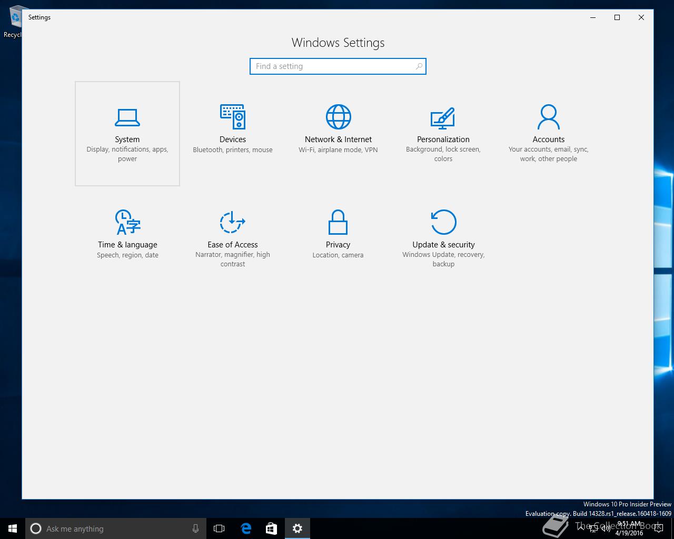674x539 pixels.
Task: Click "Narrator, magnifier, high contrast" text
Action: [x=233, y=259]
